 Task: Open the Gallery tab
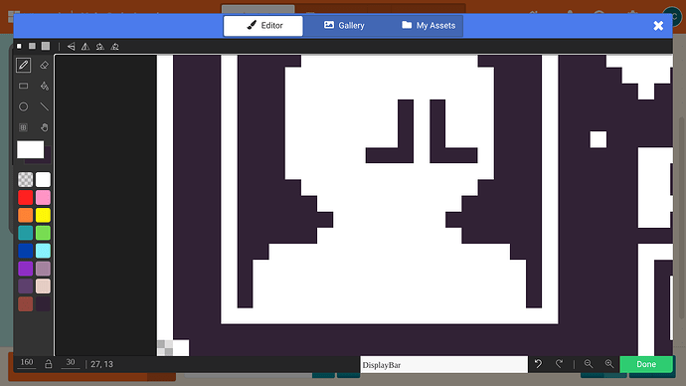tap(344, 26)
